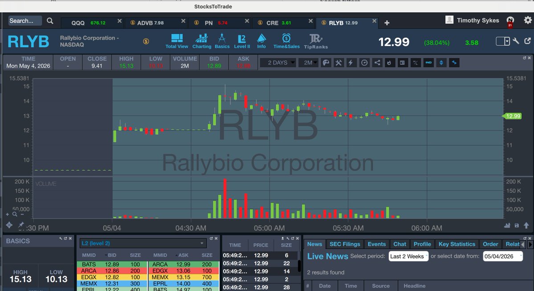This screenshot has height=291, width=534.
Task: Click the crosshair tool below chart
Action: tap(9, 225)
